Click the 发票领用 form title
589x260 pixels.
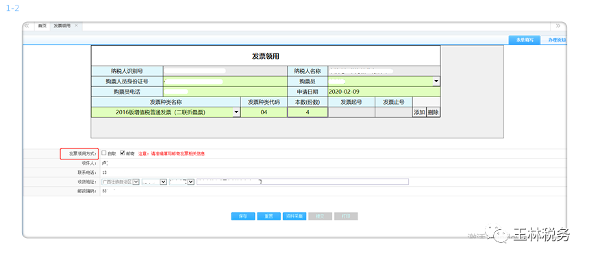(x=265, y=56)
